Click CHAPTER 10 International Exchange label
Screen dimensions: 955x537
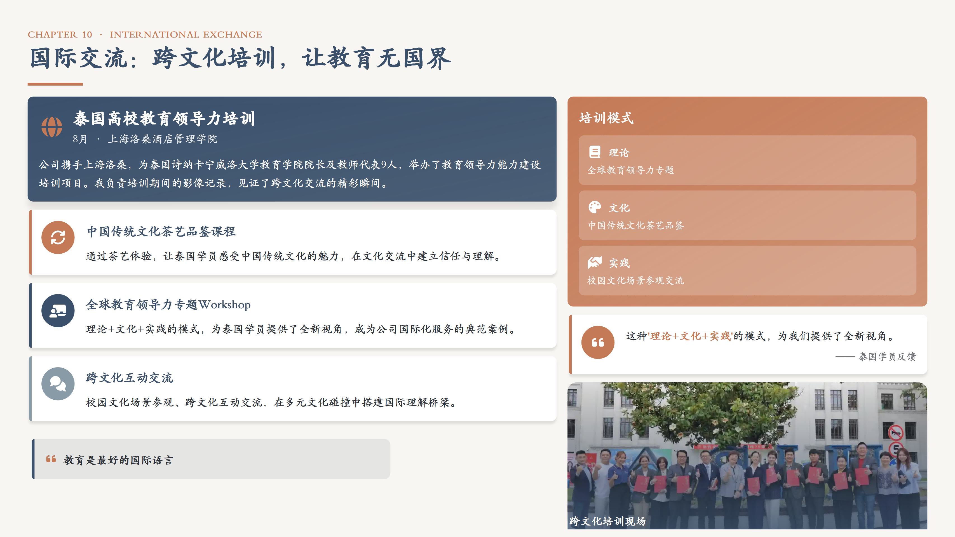pyautogui.click(x=145, y=34)
